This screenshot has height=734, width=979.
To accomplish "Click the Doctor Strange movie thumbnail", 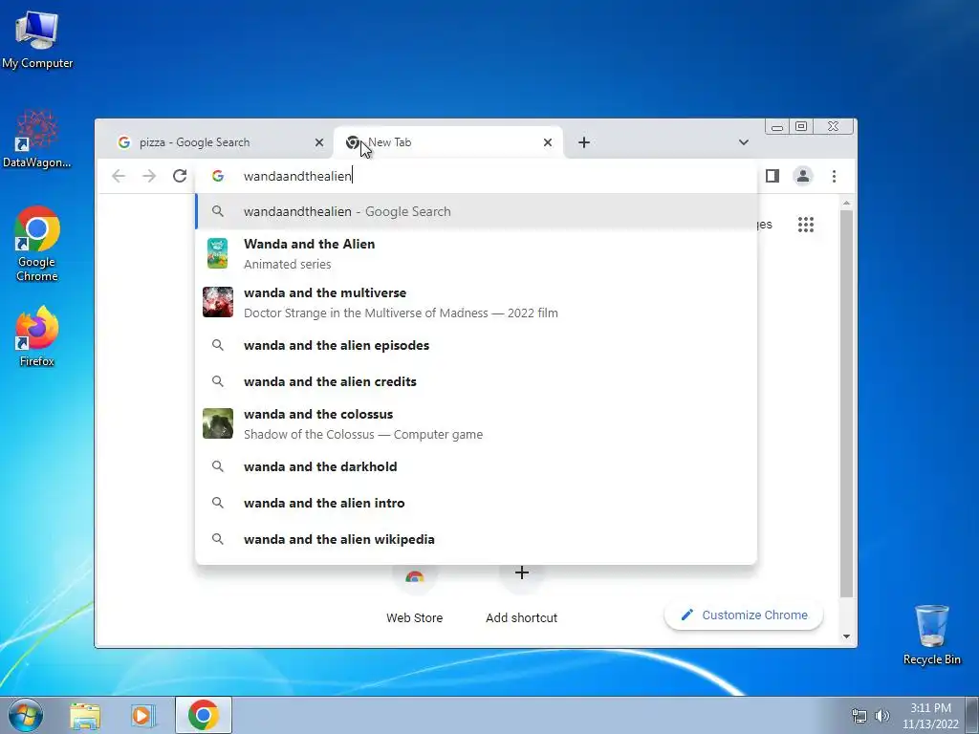I will (218, 302).
